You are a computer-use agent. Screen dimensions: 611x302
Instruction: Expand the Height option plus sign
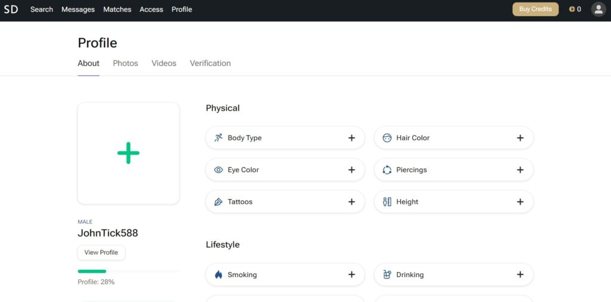[520, 202]
